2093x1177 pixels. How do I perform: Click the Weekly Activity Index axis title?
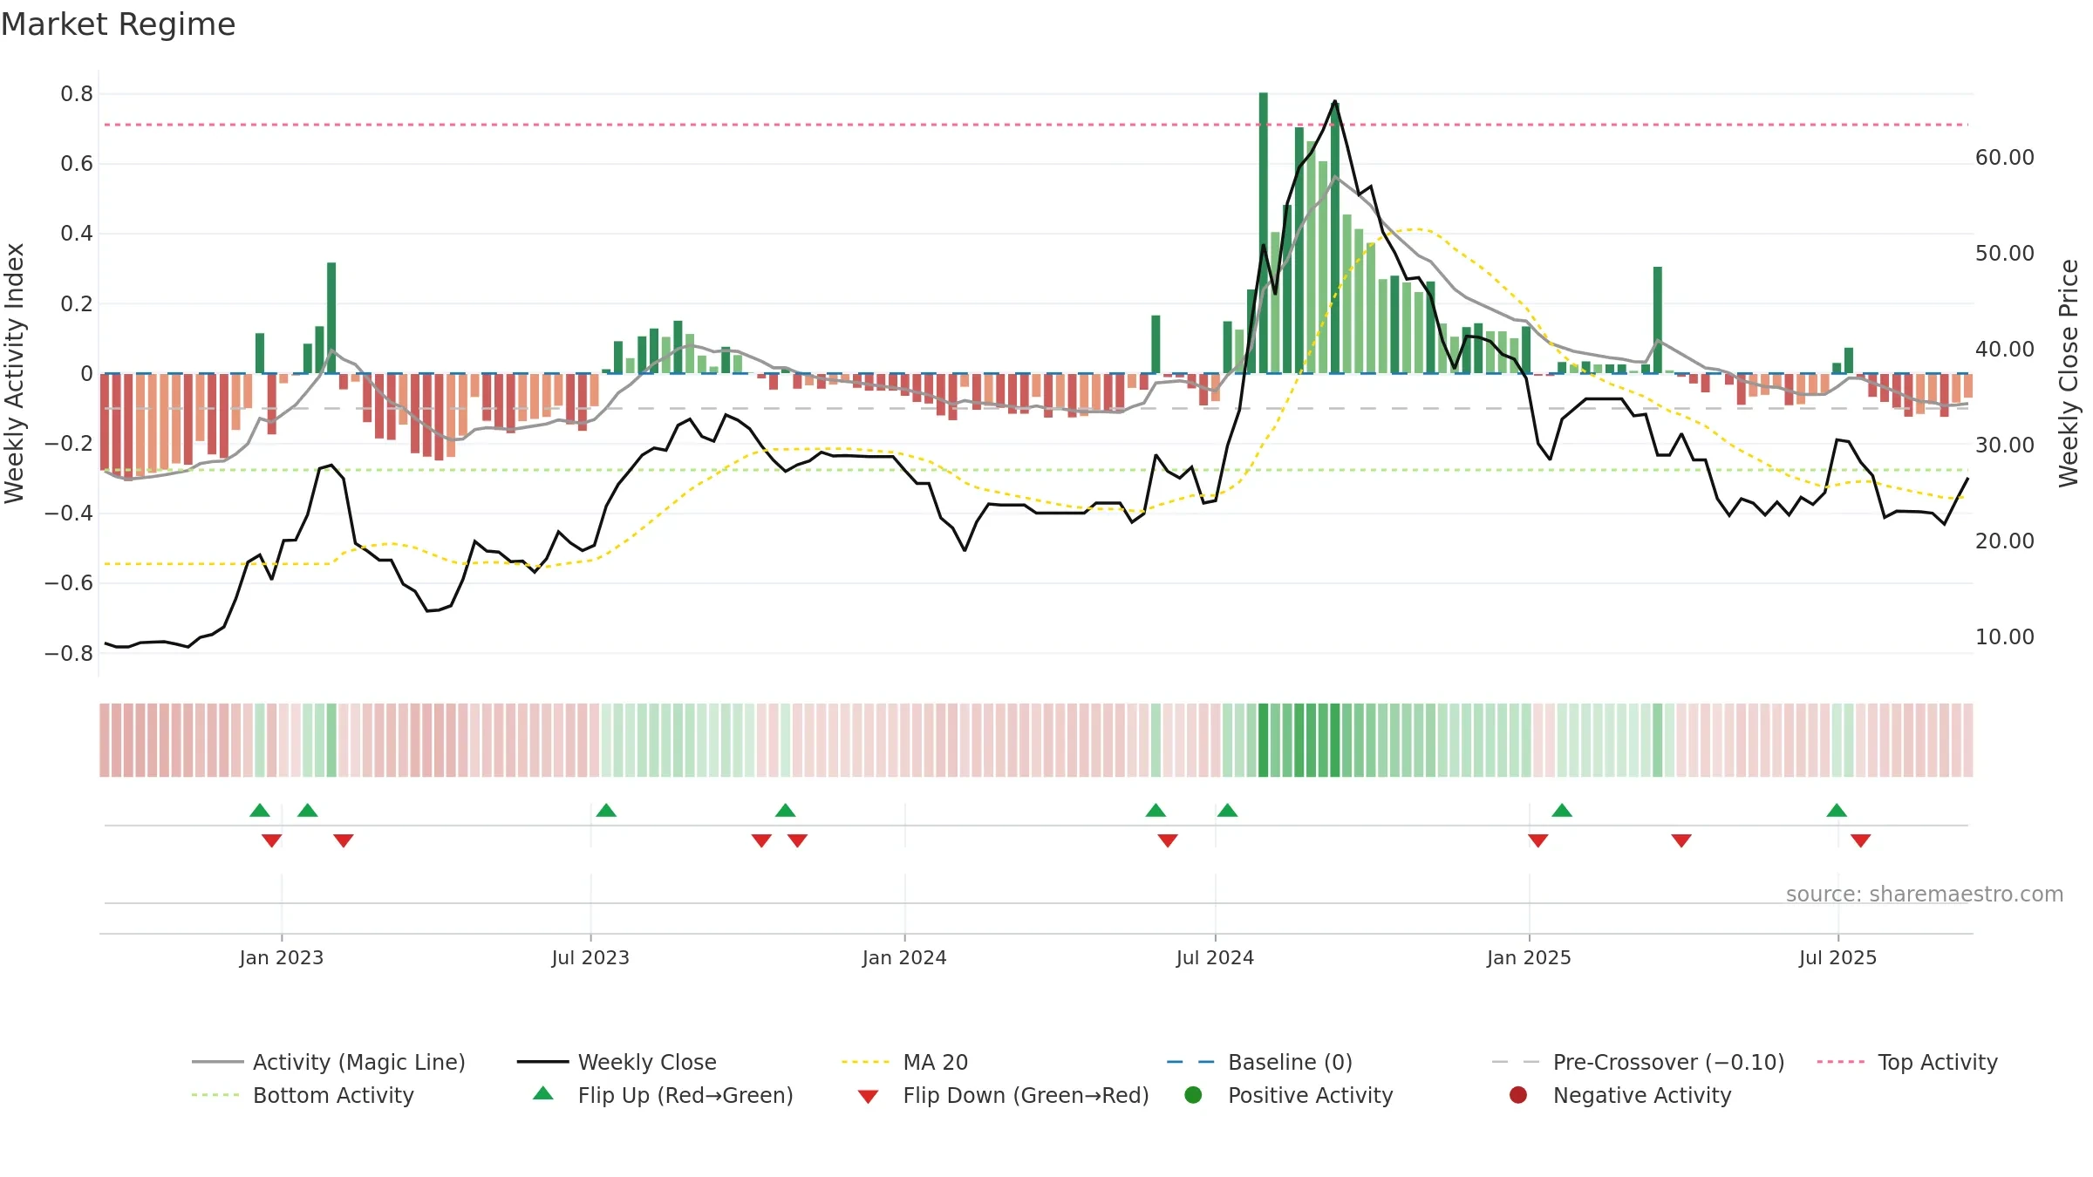(x=15, y=373)
